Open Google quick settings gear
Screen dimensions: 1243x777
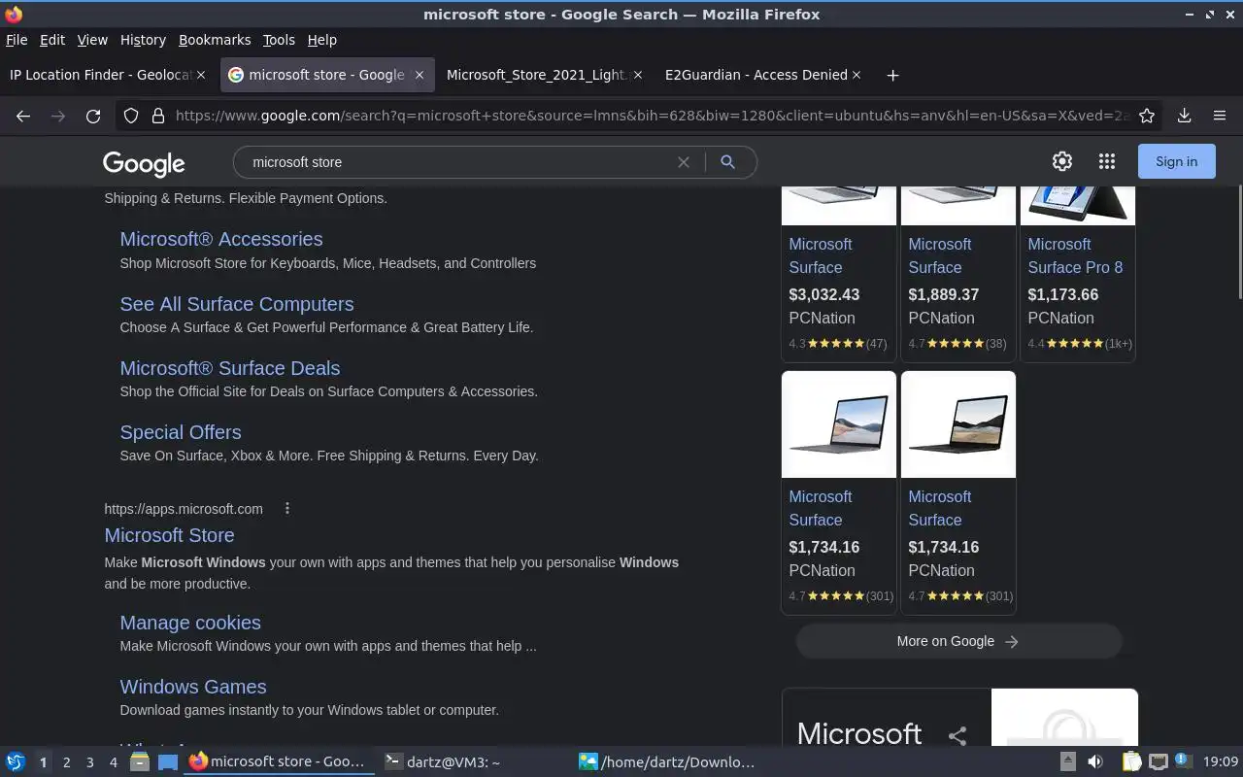[x=1062, y=161]
